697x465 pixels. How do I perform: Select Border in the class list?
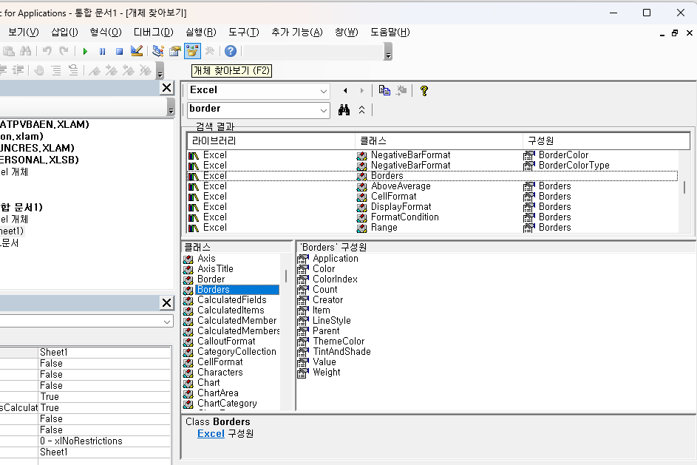point(211,279)
